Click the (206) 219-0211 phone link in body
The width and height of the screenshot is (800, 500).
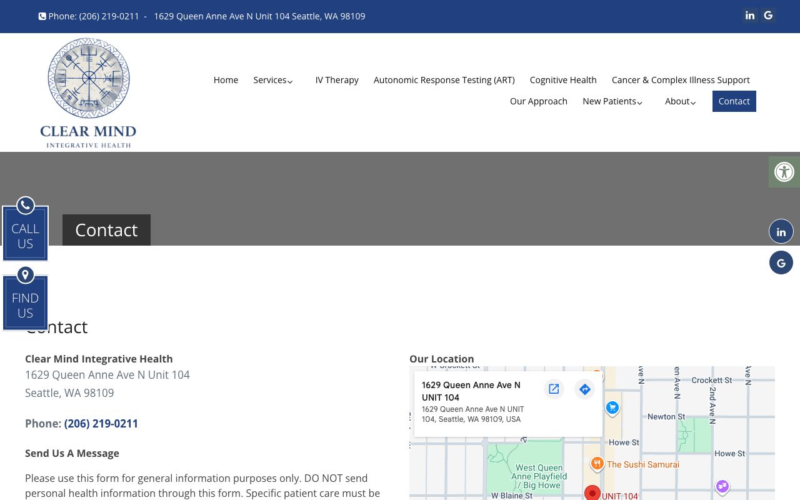101,424
